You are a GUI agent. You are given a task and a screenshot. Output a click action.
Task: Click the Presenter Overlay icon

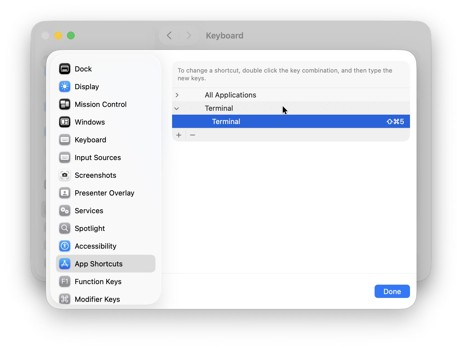65,193
